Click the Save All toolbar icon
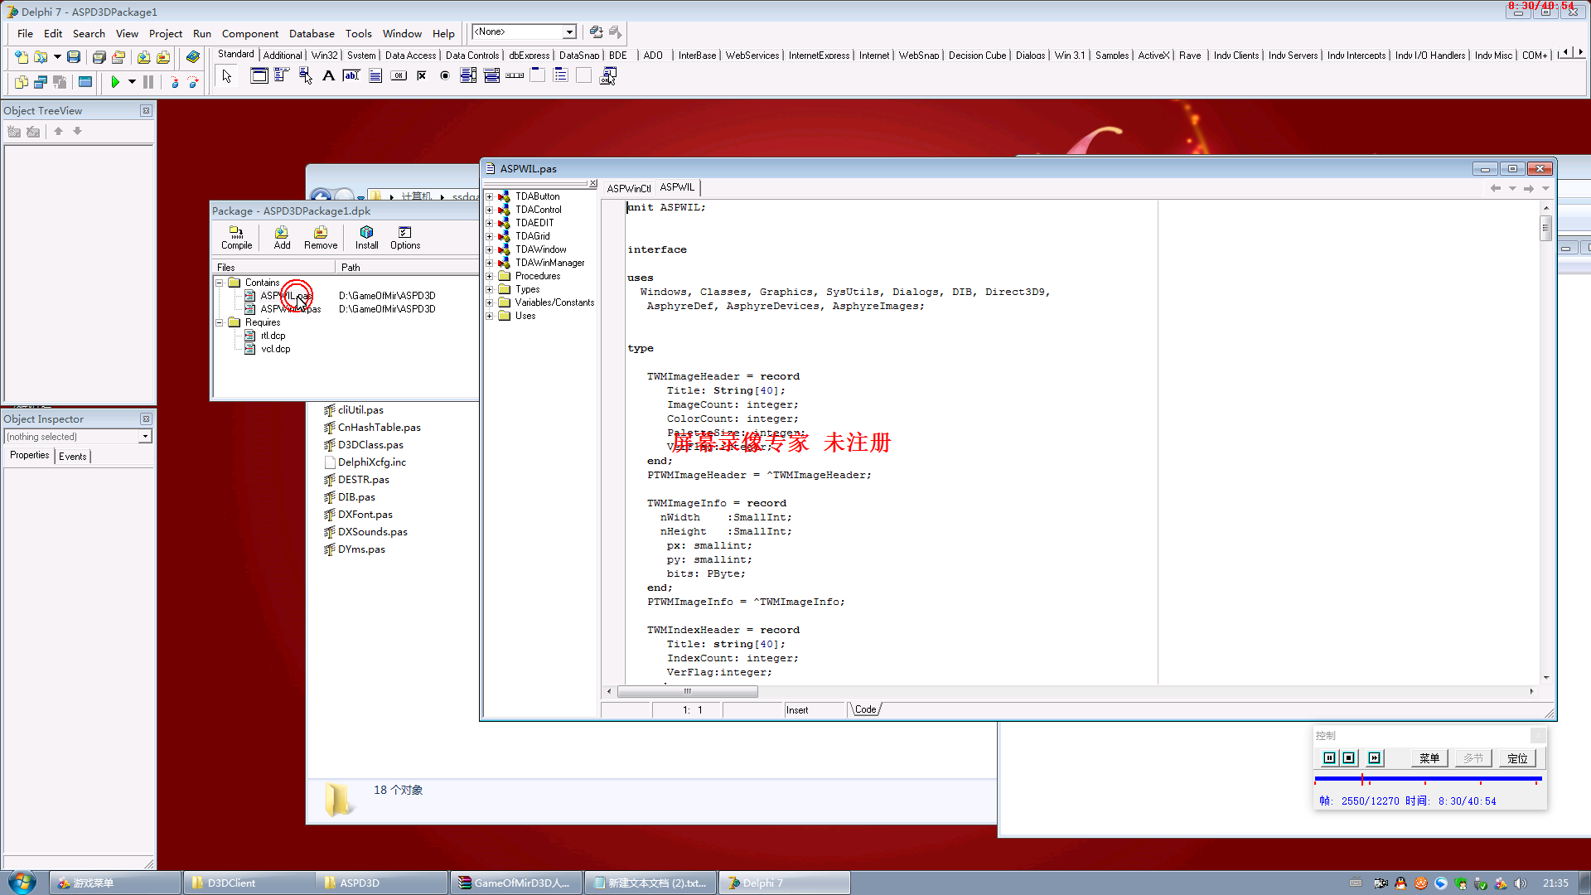Screen dimensions: 1591x895 [x=99, y=56]
